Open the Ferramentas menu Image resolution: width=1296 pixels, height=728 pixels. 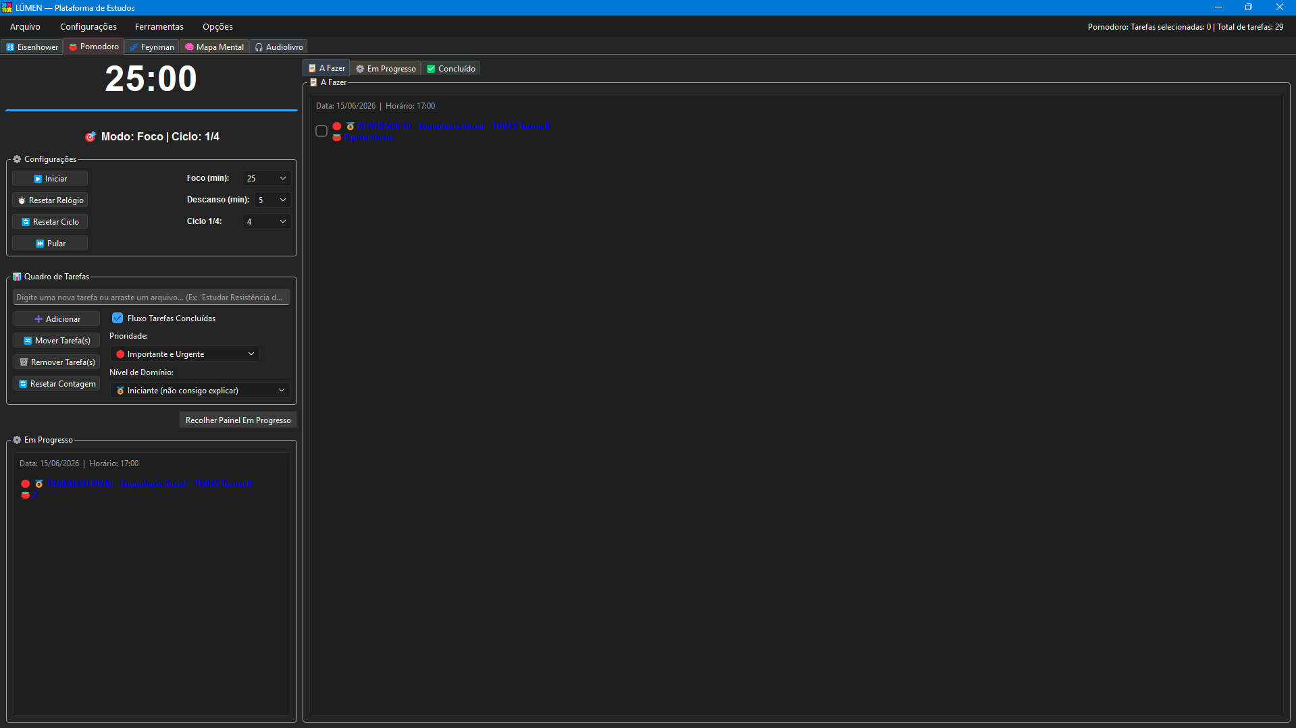click(159, 27)
